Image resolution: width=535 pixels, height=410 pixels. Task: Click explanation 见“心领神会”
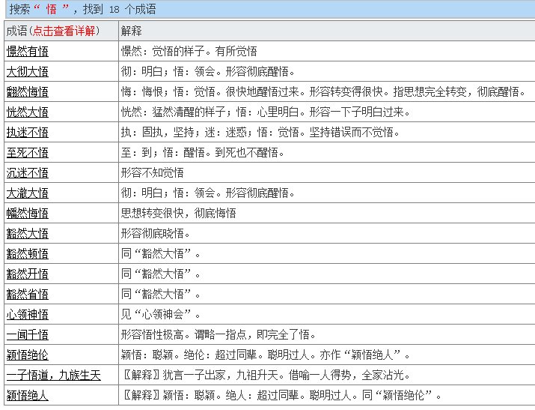point(161,314)
